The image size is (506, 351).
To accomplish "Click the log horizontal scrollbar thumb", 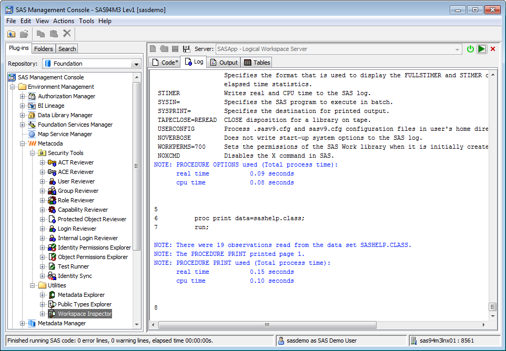I will [267, 325].
